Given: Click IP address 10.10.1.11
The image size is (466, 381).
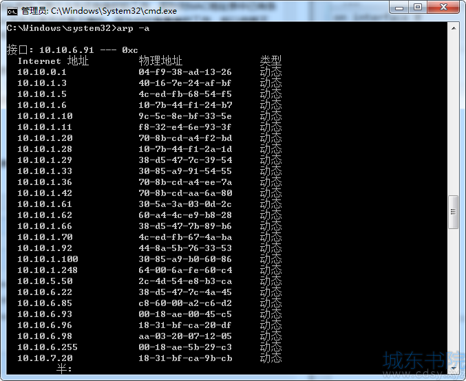Looking at the screenshot, I should (45, 127).
